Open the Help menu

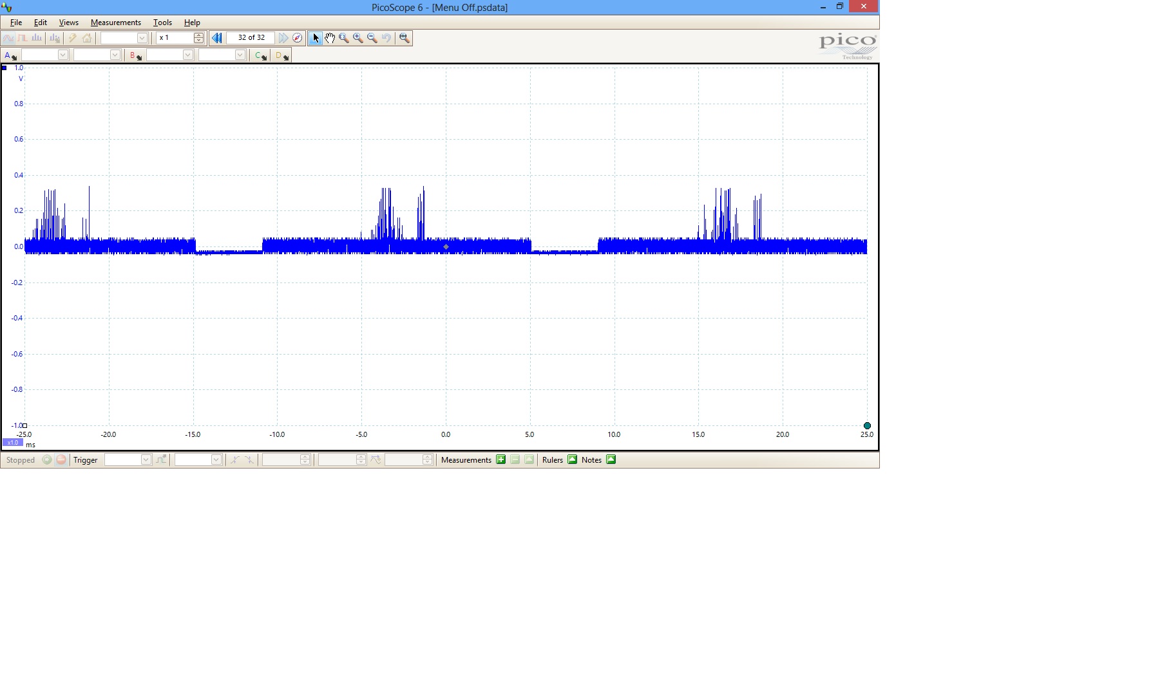pos(192,23)
